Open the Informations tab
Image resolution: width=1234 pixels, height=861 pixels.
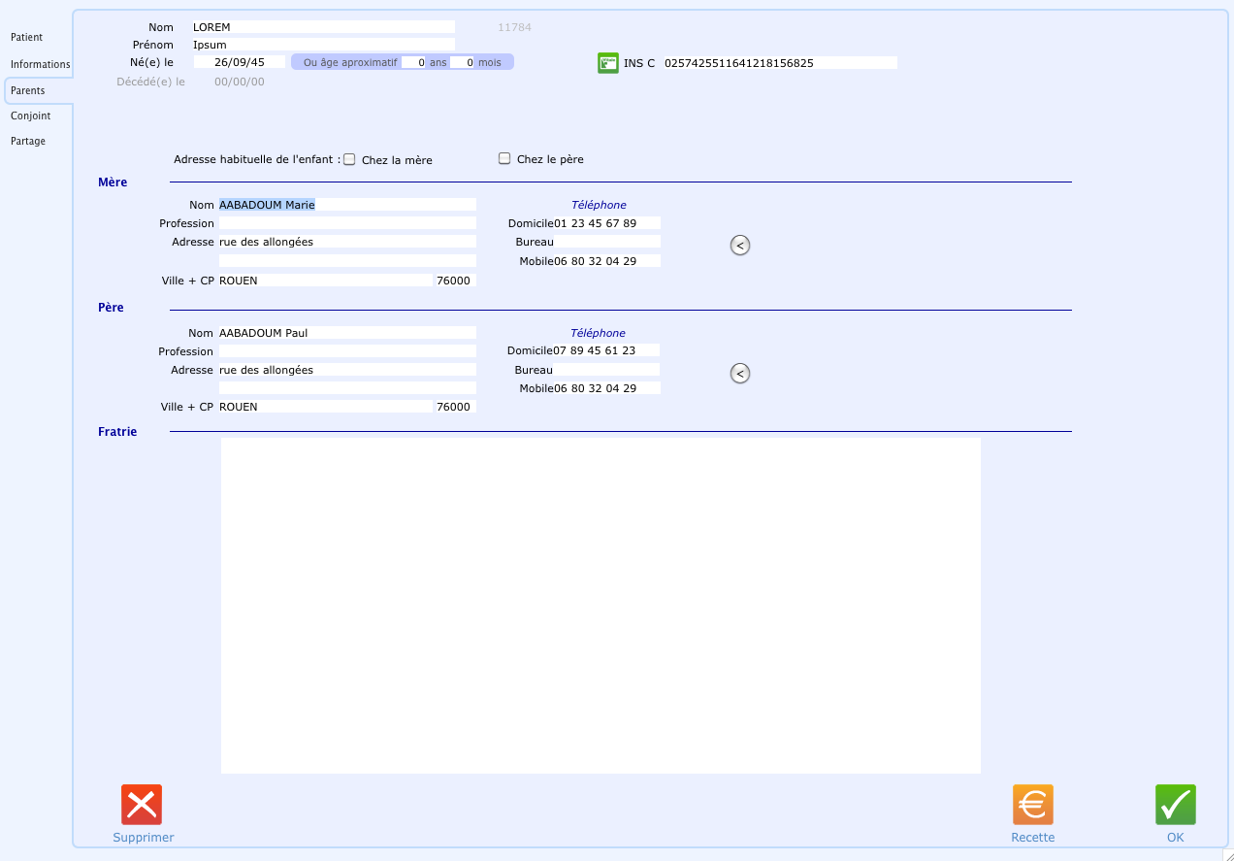[x=41, y=64]
